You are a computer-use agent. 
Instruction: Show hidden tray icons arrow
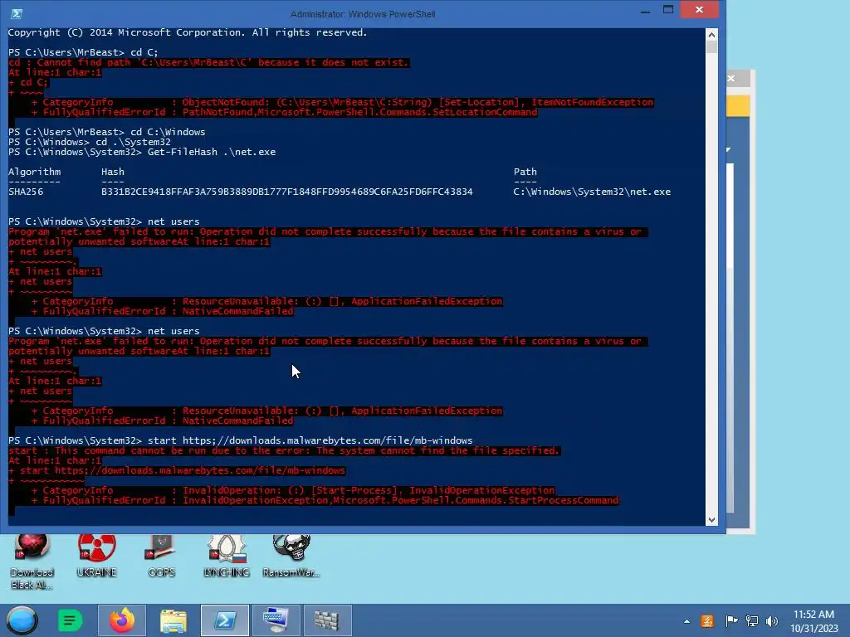coord(686,621)
